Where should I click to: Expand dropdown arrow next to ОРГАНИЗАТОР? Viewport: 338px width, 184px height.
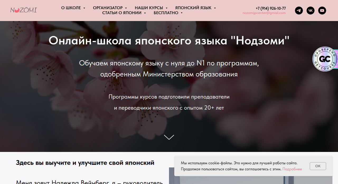point(126,8)
